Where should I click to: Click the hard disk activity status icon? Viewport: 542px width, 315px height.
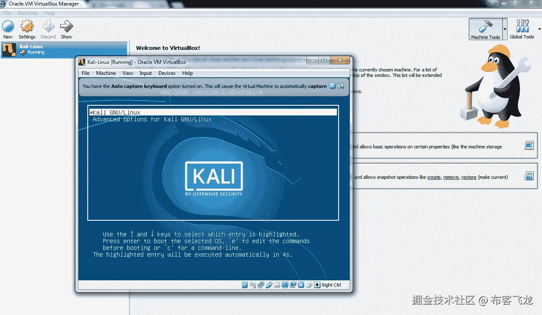(x=245, y=285)
